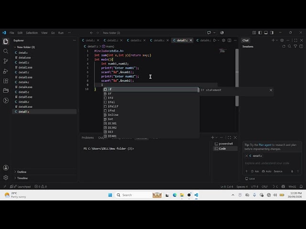
Task: Select ifelif from the suggestion list
Action: click(x=151, y=106)
